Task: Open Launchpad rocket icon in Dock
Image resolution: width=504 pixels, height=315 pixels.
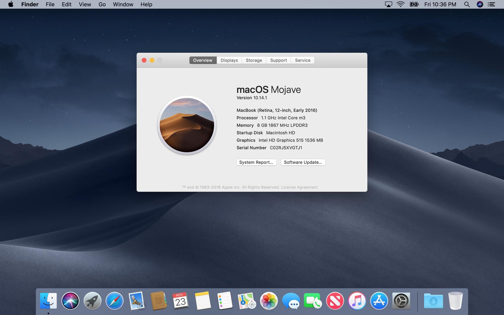Action: (x=92, y=301)
